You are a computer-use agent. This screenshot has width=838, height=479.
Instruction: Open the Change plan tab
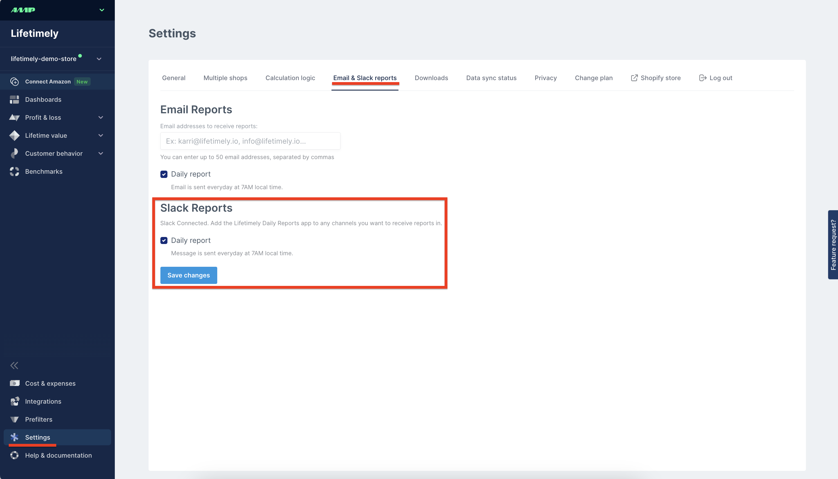coord(594,78)
